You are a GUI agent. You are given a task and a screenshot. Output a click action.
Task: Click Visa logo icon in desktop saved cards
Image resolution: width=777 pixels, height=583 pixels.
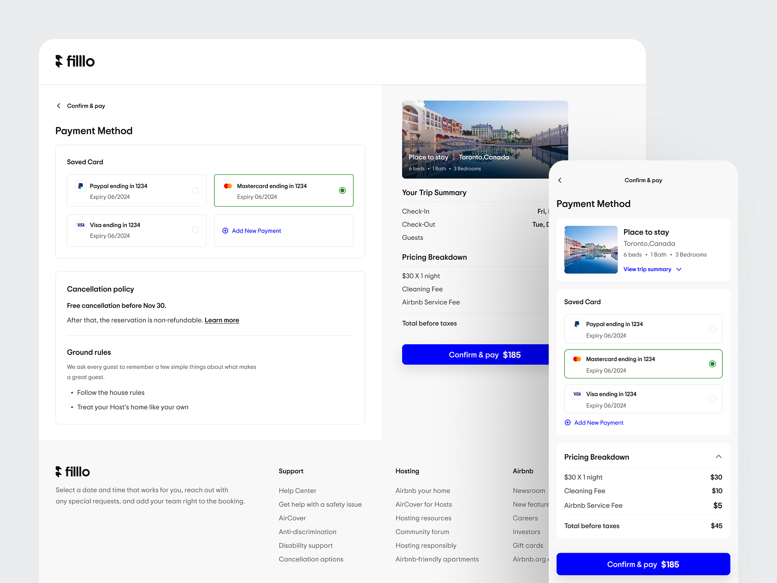click(80, 225)
